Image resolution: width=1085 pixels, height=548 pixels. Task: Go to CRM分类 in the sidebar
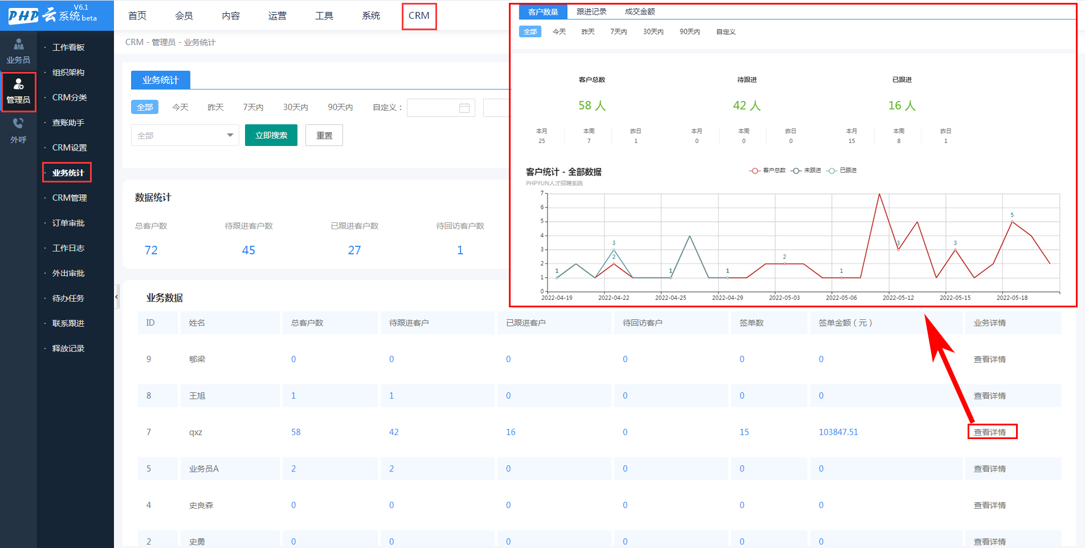pyautogui.click(x=70, y=98)
